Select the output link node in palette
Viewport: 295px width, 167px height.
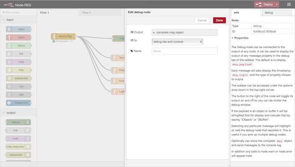coord(18,130)
